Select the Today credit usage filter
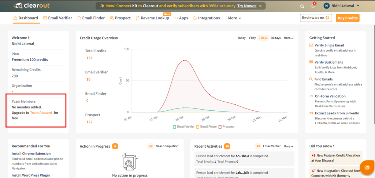 click(242, 38)
